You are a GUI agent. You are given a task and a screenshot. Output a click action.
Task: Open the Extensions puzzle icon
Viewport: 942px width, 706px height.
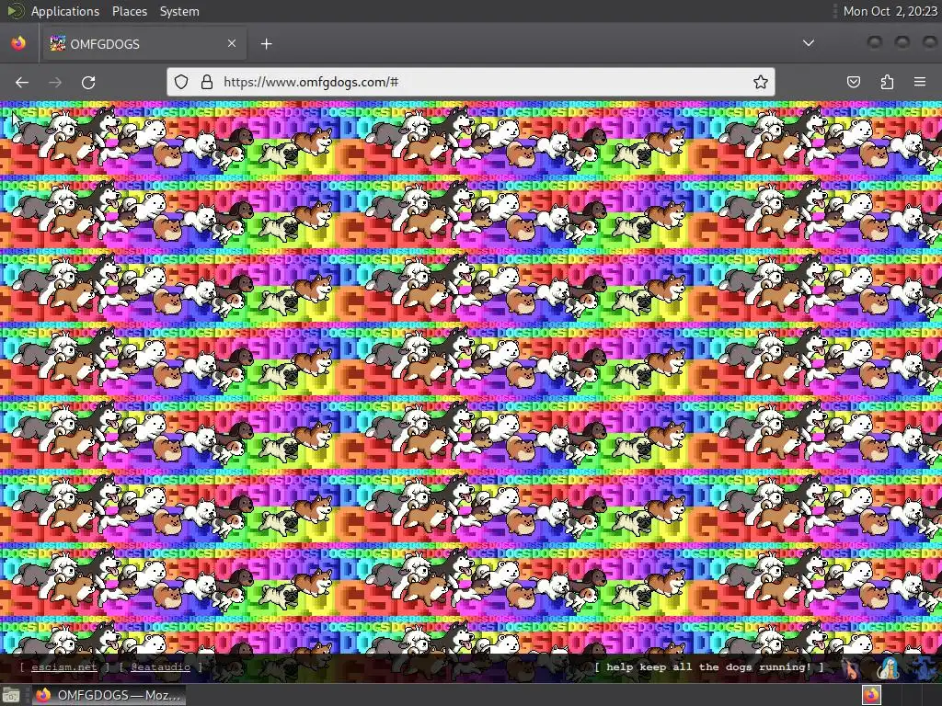887,82
